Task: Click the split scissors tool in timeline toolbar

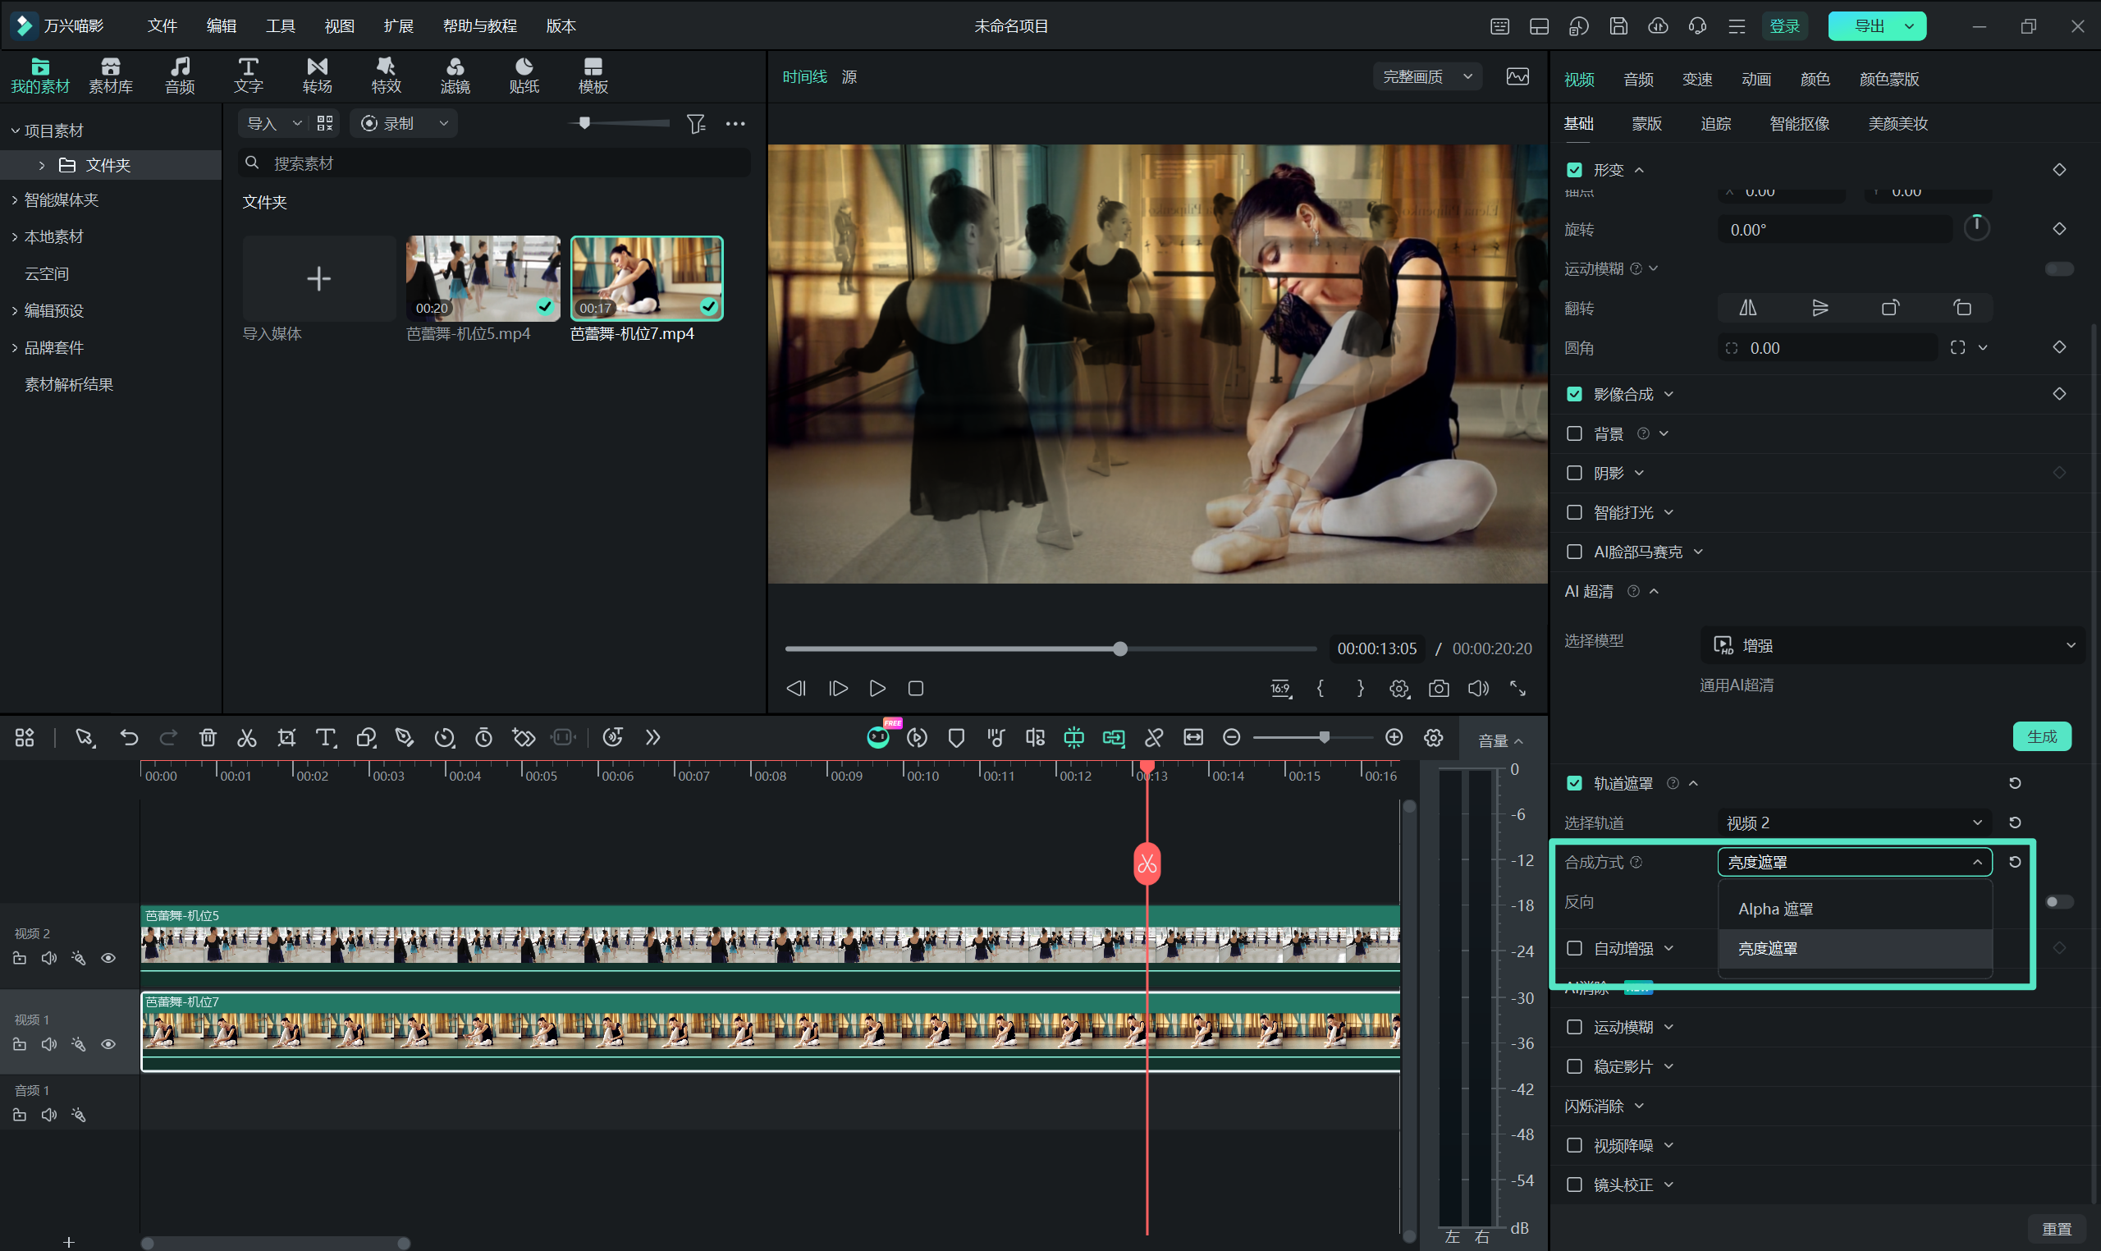Action: [246, 738]
